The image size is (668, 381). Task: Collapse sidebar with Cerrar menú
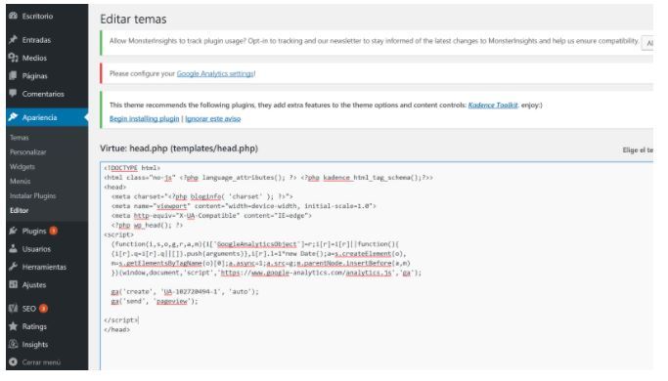(x=41, y=362)
